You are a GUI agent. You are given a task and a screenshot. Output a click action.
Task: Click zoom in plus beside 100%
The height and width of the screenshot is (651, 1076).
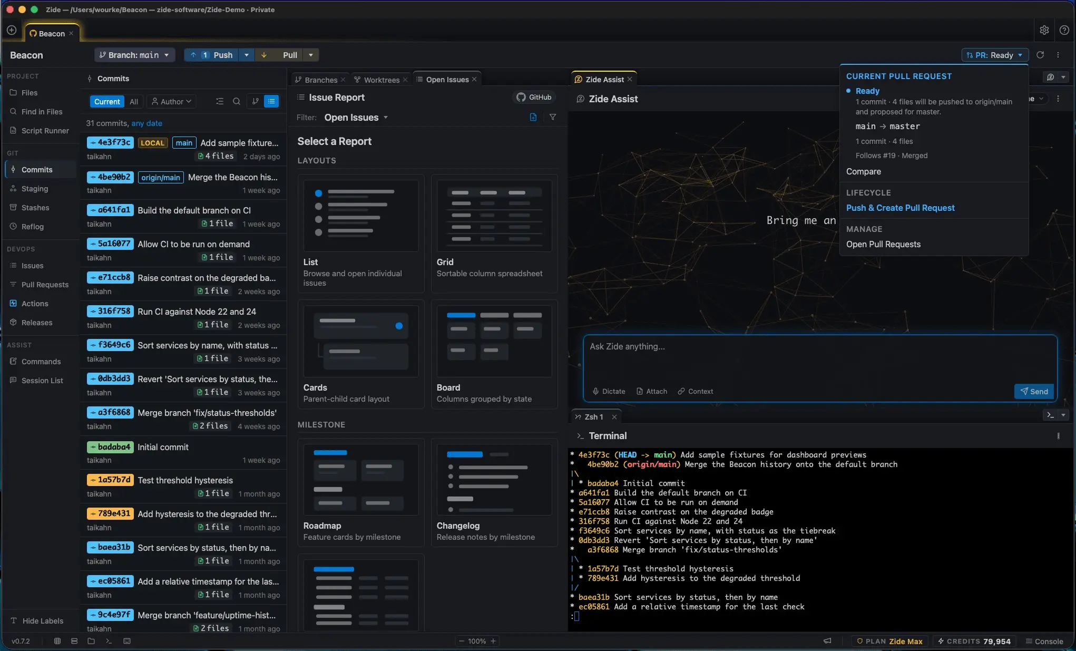pyautogui.click(x=493, y=641)
